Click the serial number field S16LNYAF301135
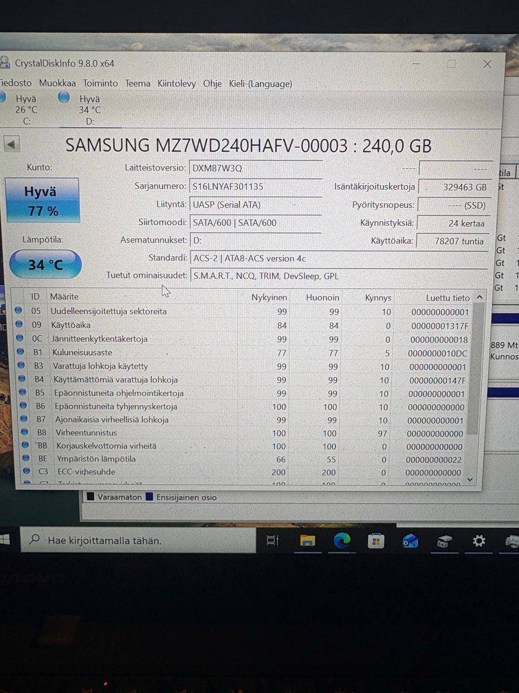The image size is (519, 693). [256, 186]
